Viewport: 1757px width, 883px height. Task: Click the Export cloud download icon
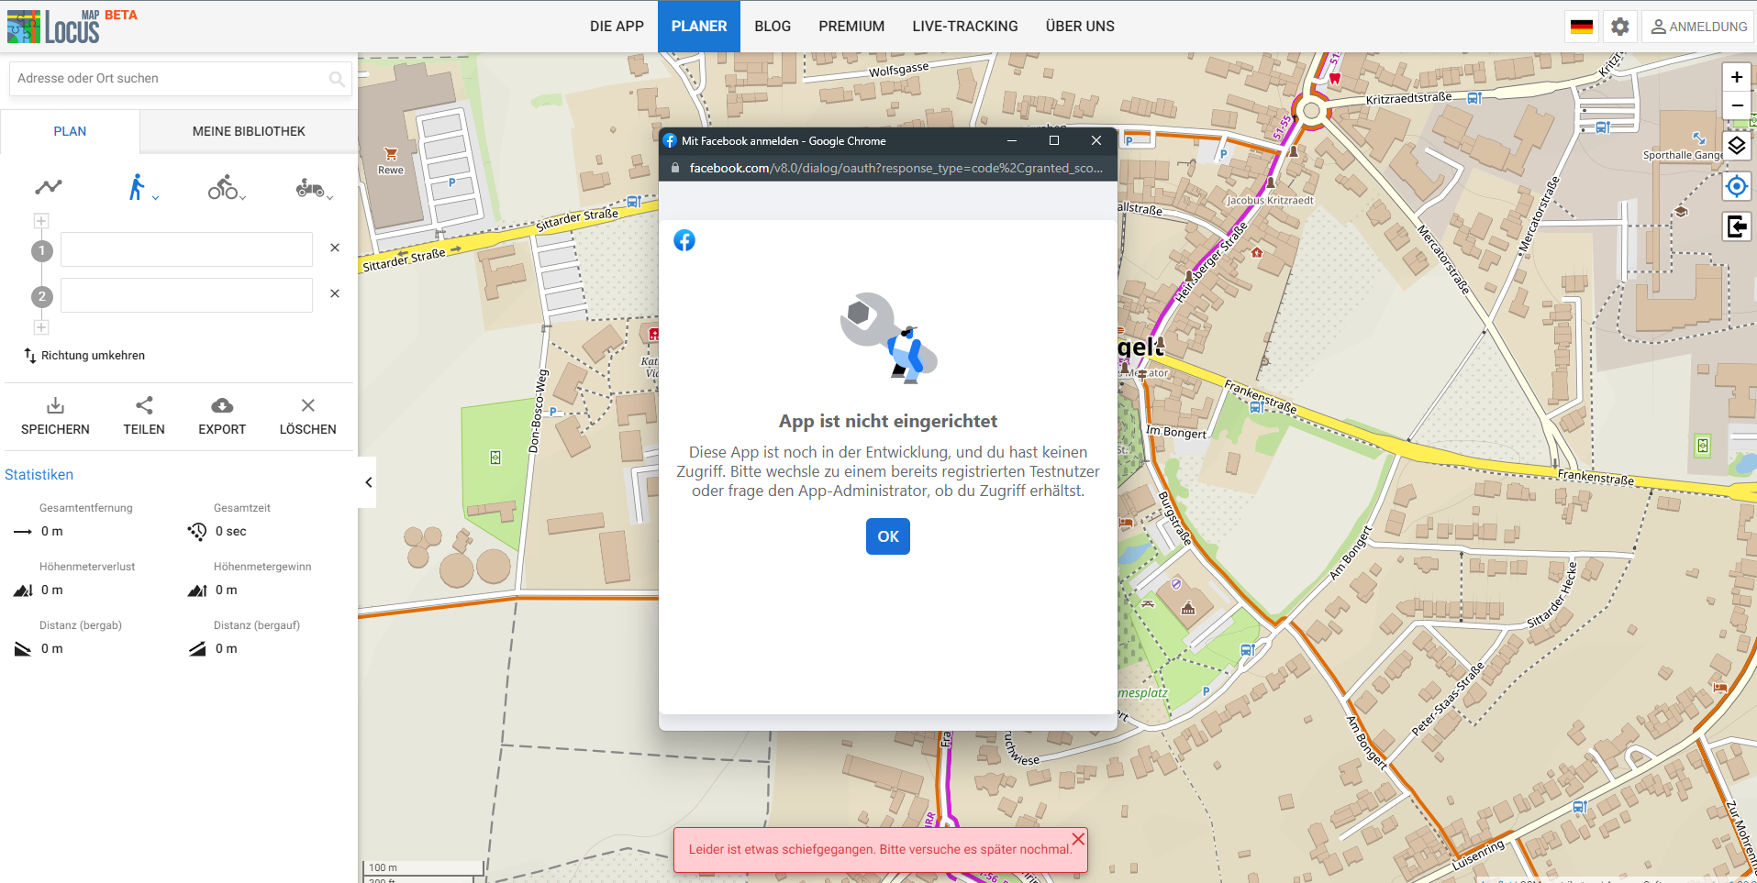tap(222, 406)
